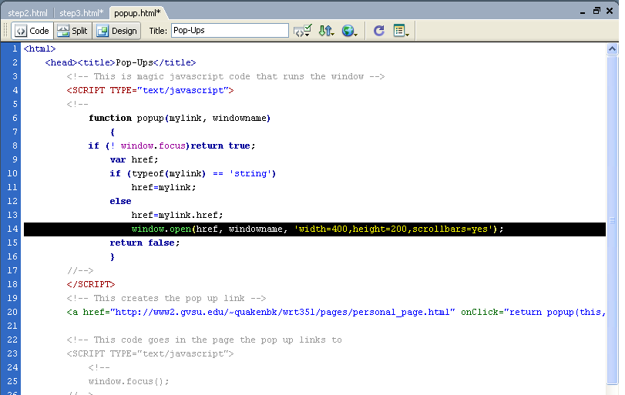Click the <title> tag on line 2
625x395 pixels.
click(x=96, y=63)
